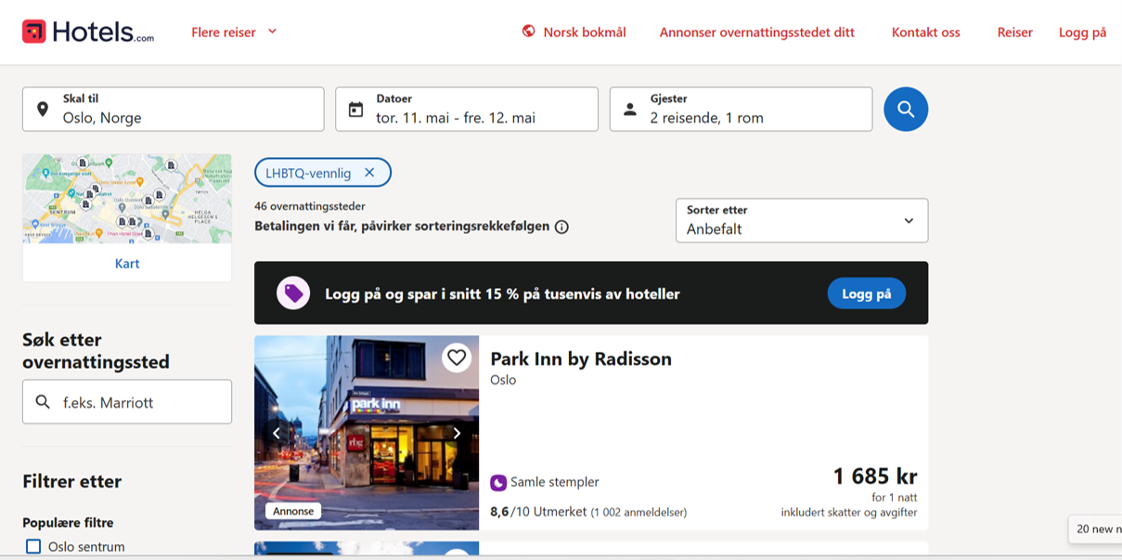
Task: Click the globe language icon
Action: 529,32
